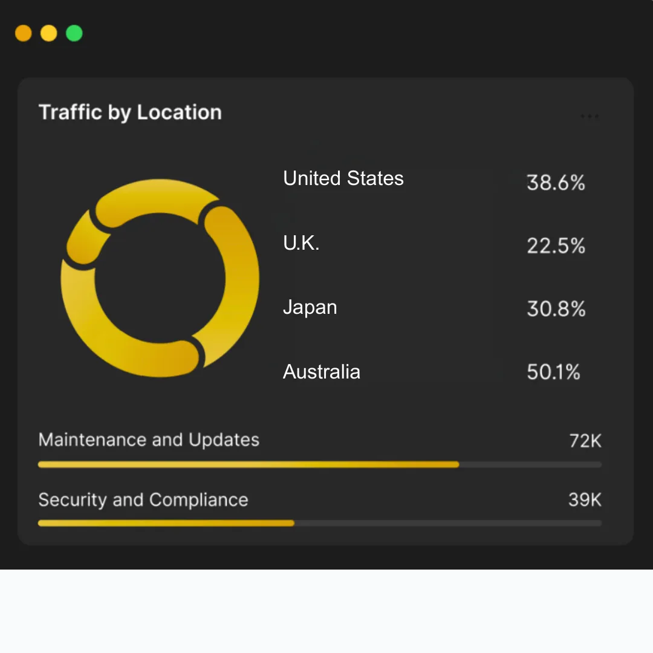Select the Australia label
This screenshot has width=653, height=653.
(x=322, y=372)
